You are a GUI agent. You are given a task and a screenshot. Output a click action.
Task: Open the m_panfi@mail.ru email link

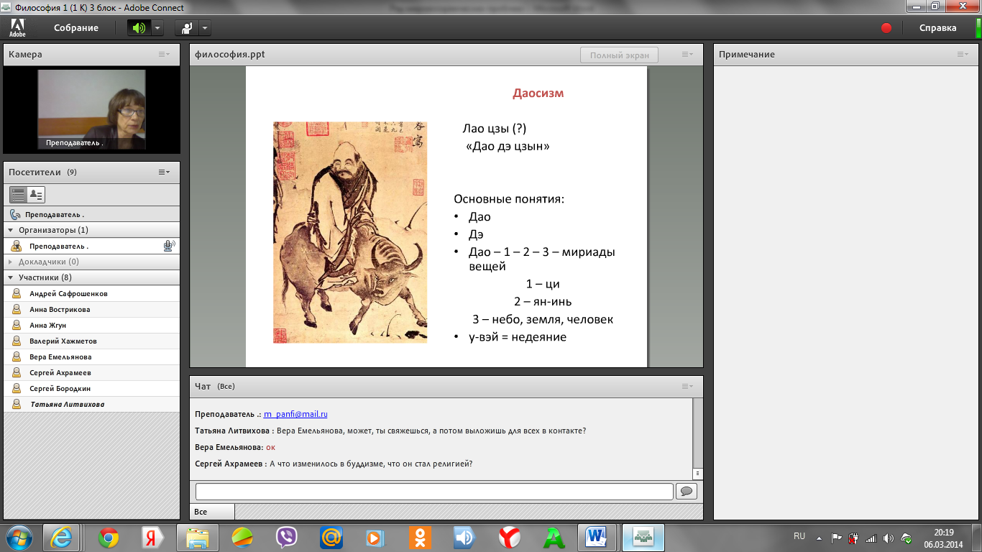[295, 414]
